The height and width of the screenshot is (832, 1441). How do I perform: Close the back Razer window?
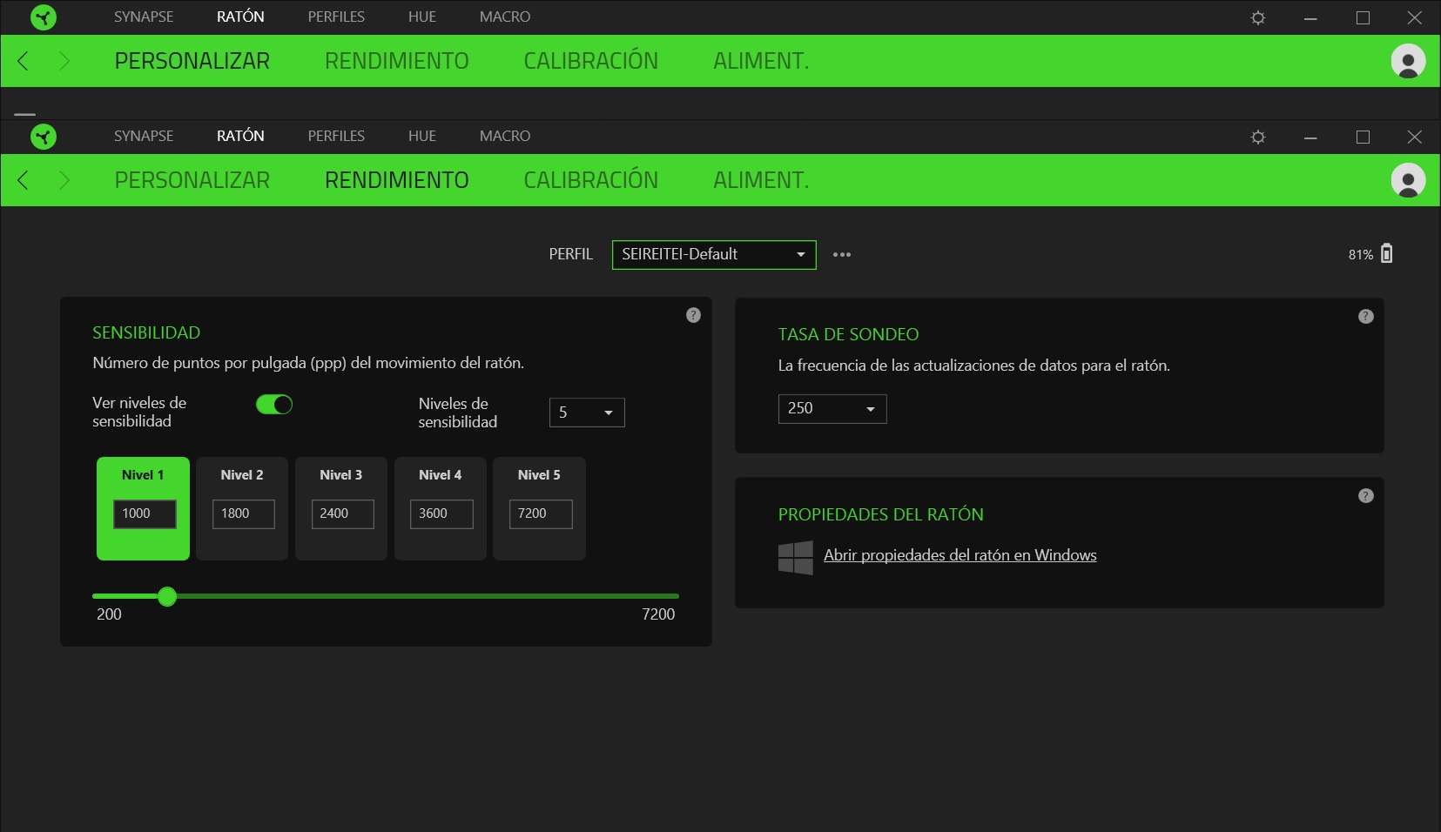[1415, 17]
